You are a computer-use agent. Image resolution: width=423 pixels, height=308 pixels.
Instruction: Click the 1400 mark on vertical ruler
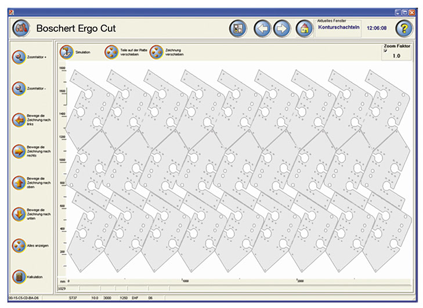click(x=62, y=114)
